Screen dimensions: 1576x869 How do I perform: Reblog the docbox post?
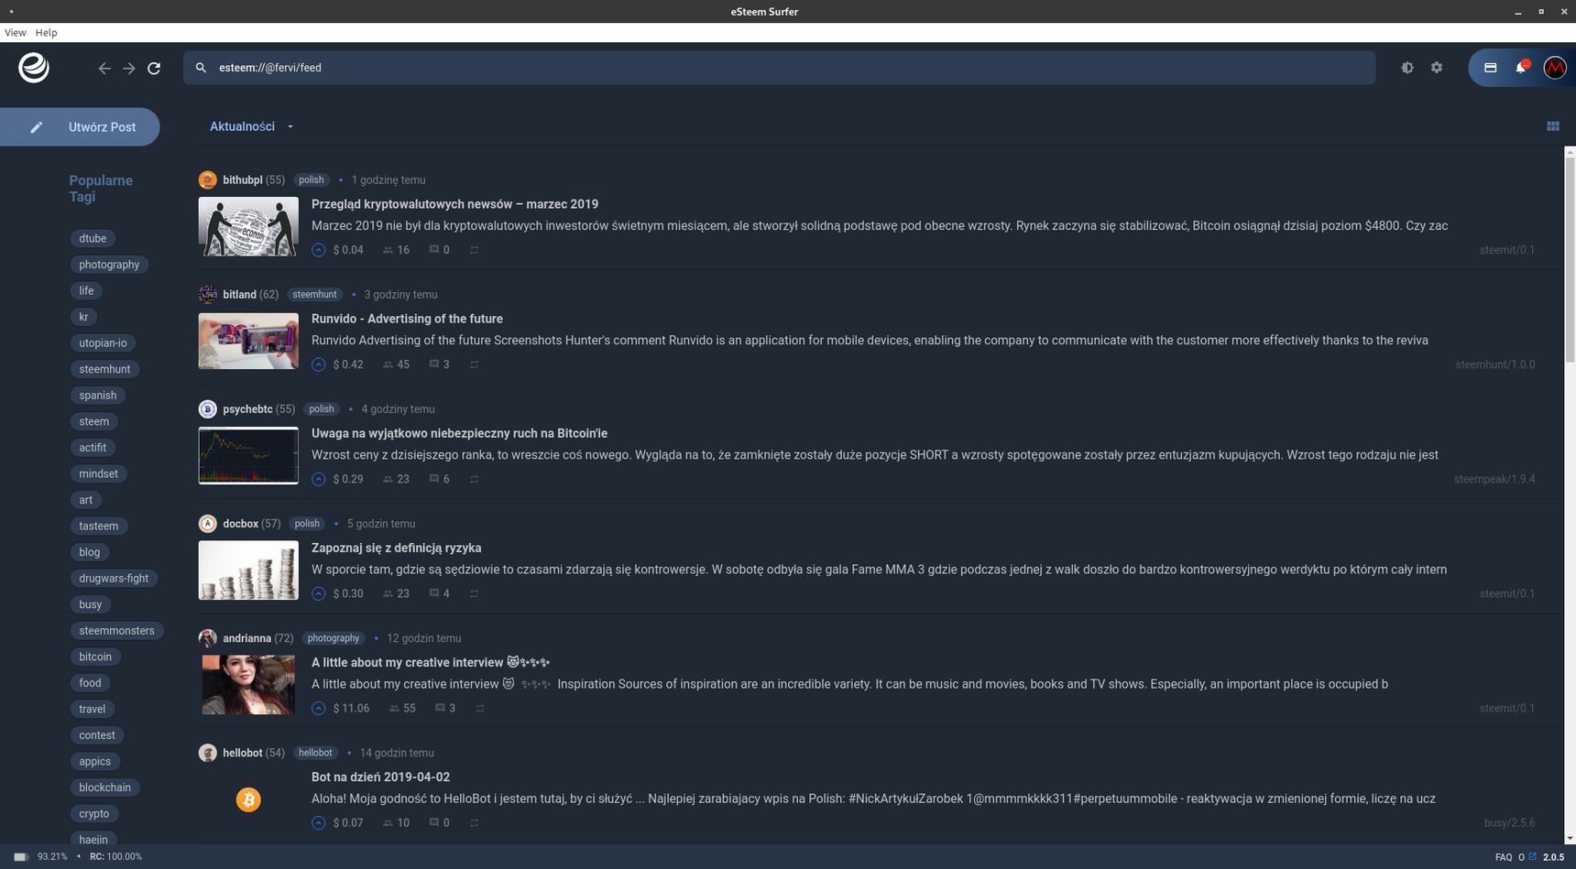click(474, 593)
